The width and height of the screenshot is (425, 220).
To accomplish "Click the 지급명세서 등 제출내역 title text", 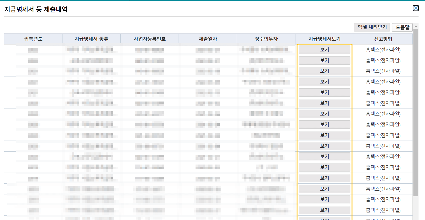I will (x=36, y=9).
